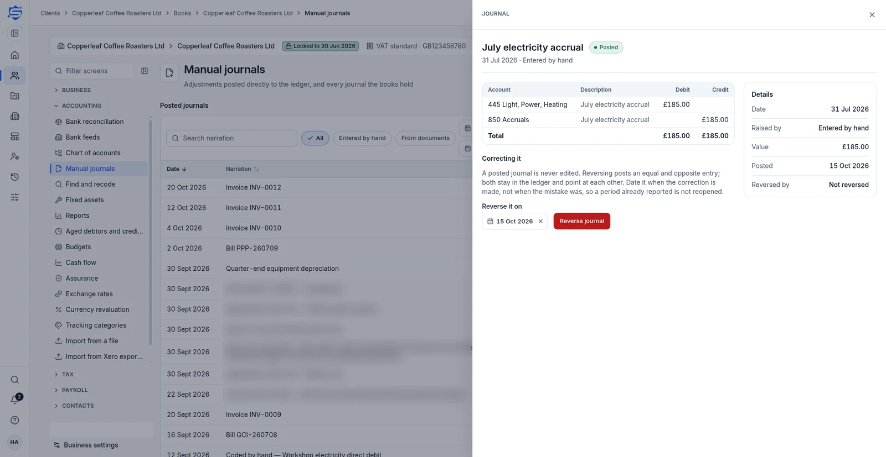Open the help question mark icon

coord(15,421)
